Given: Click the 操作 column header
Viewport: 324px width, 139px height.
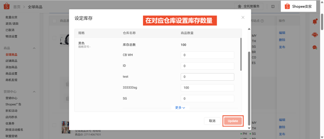Looking at the screenshot, I should click(x=282, y=21).
